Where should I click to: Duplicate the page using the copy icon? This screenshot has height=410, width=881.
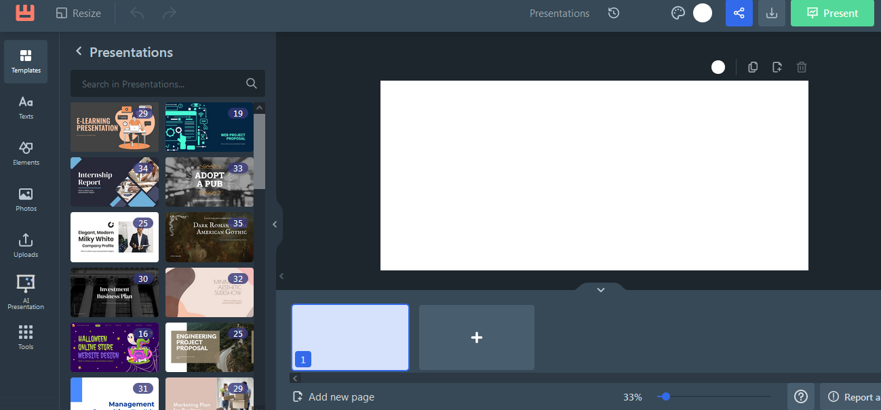[753, 67]
